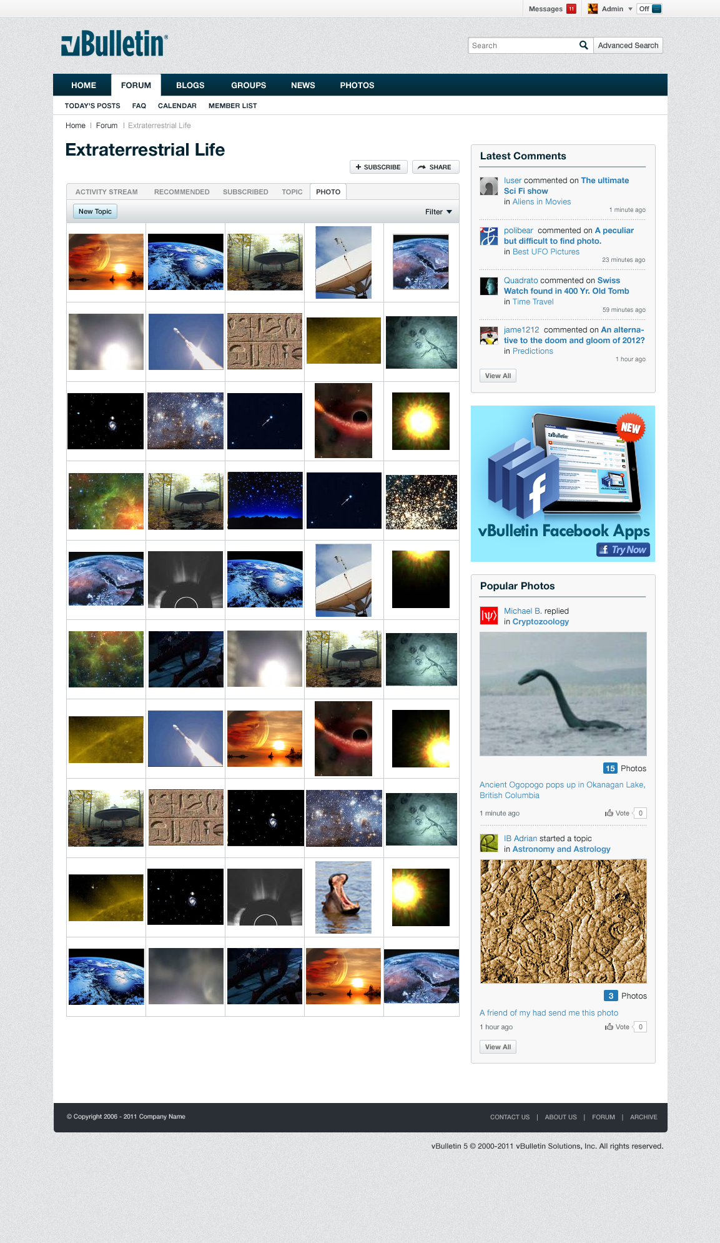This screenshot has height=1243, width=720.
Task: Click thumbs-up Vote icon on Ogopogo post
Action: point(609,813)
